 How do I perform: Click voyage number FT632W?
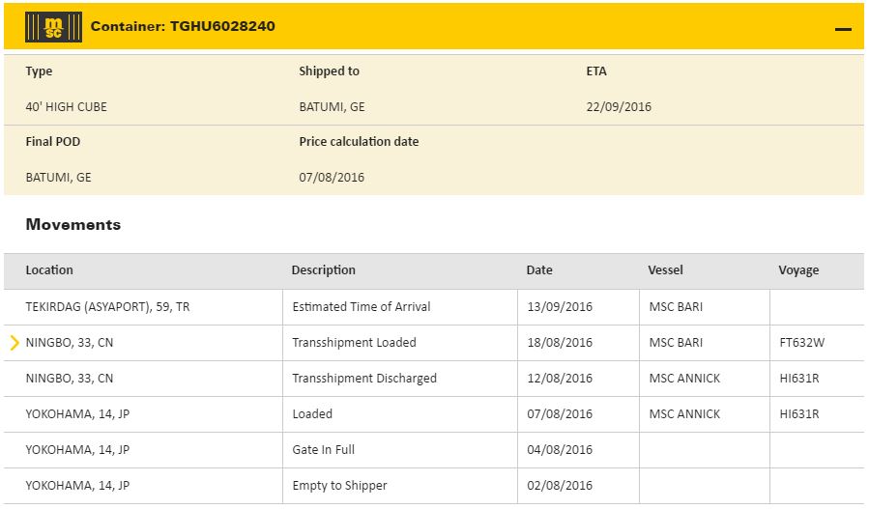801,343
